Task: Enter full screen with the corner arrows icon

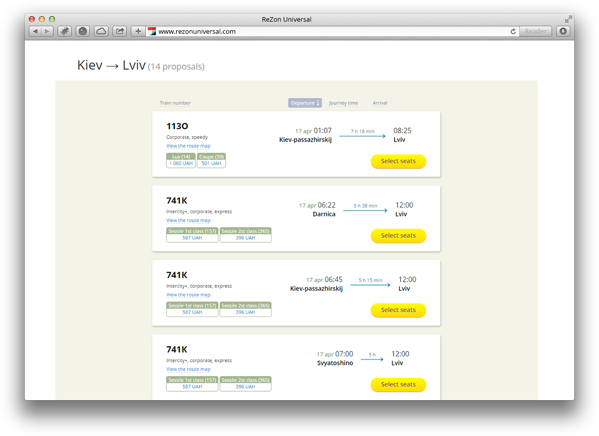Action: [x=568, y=19]
